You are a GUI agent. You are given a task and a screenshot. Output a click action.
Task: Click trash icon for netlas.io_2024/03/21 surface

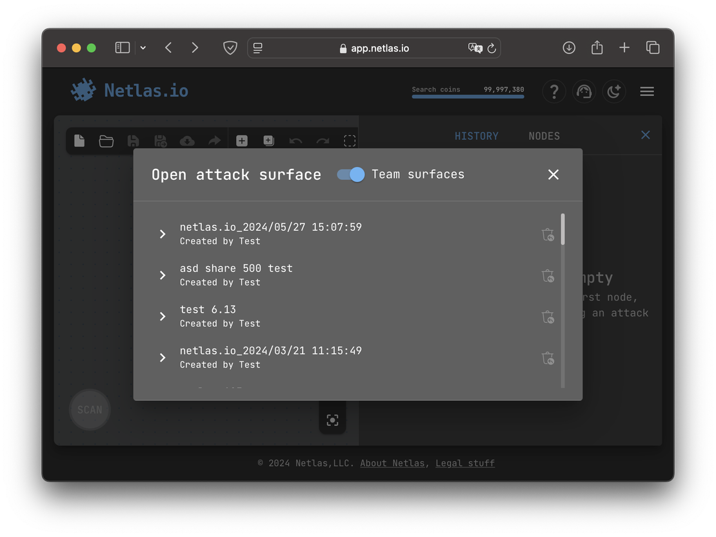pyautogui.click(x=548, y=358)
